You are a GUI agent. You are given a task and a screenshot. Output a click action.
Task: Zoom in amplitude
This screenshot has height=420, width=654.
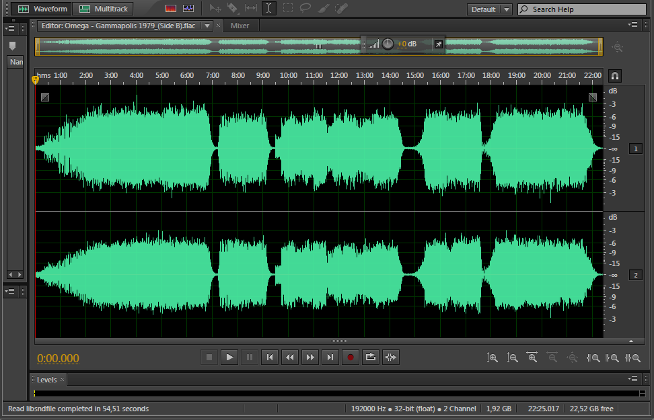click(492, 358)
